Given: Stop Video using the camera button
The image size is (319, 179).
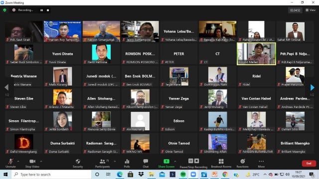Looking at the screenshot, I should (x=32, y=163).
